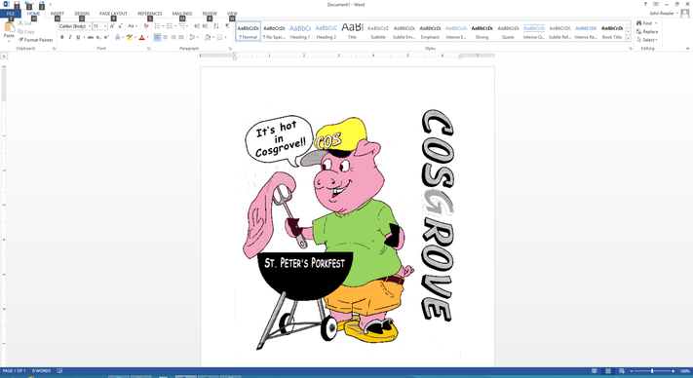This screenshot has width=693, height=378.
Task: Toggle Bold formatting
Action: pos(61,38)
